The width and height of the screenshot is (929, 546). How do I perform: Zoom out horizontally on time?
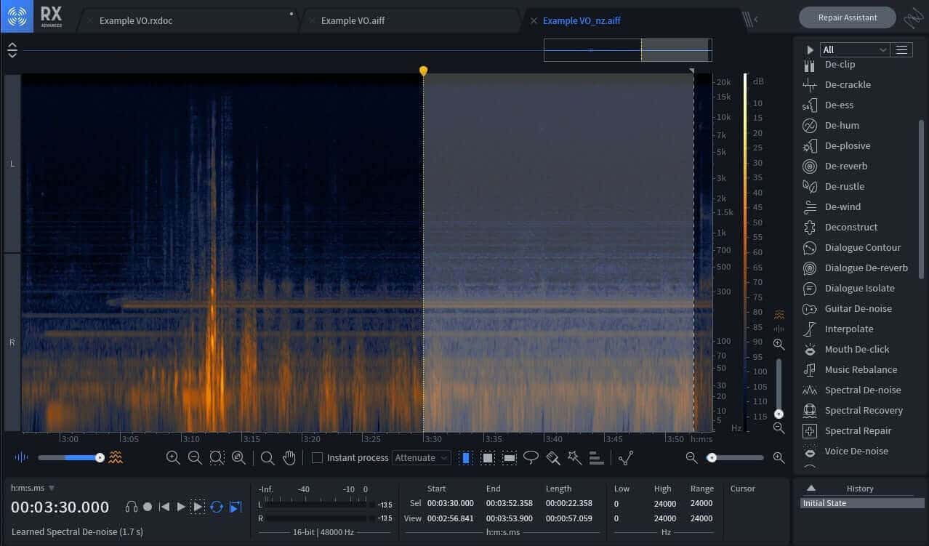click(x=195, y=457)
